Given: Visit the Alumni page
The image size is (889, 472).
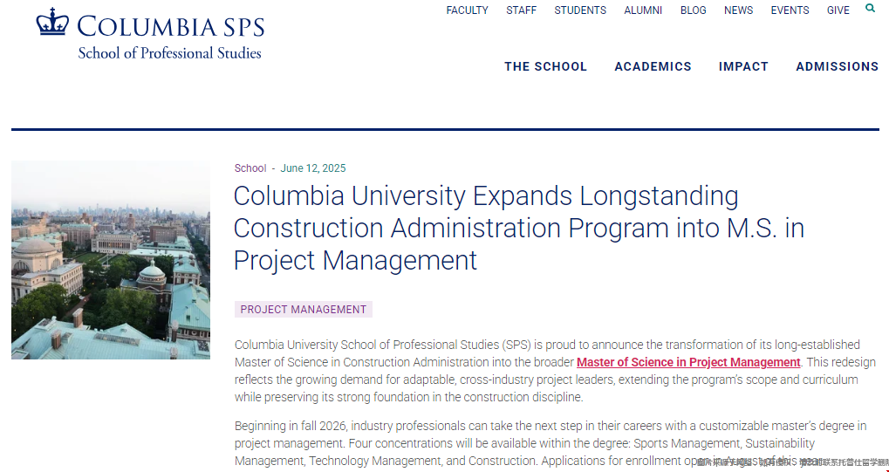Looking at the screenshot, I should tap(643, 10).
